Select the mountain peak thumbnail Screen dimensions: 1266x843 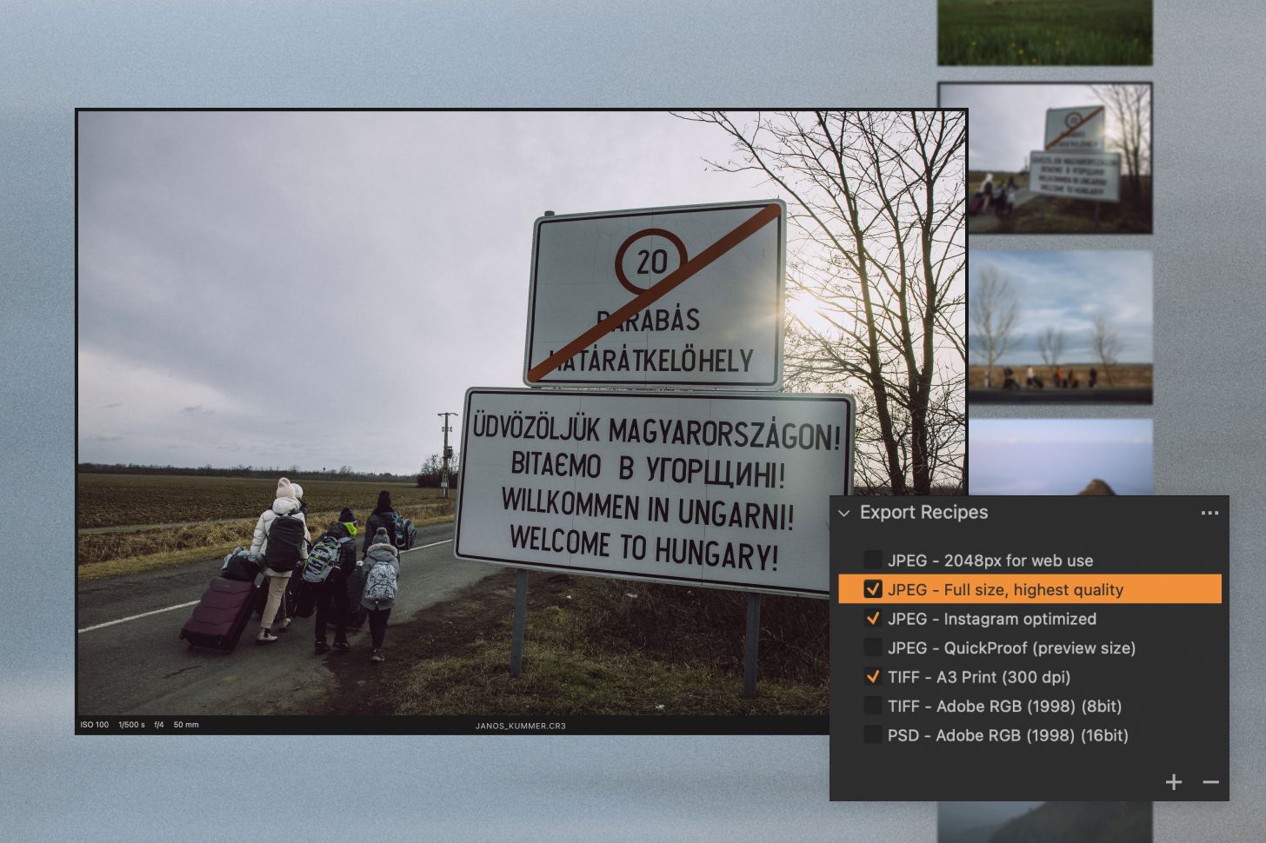pyautogui.click(x=1060, y=456)
